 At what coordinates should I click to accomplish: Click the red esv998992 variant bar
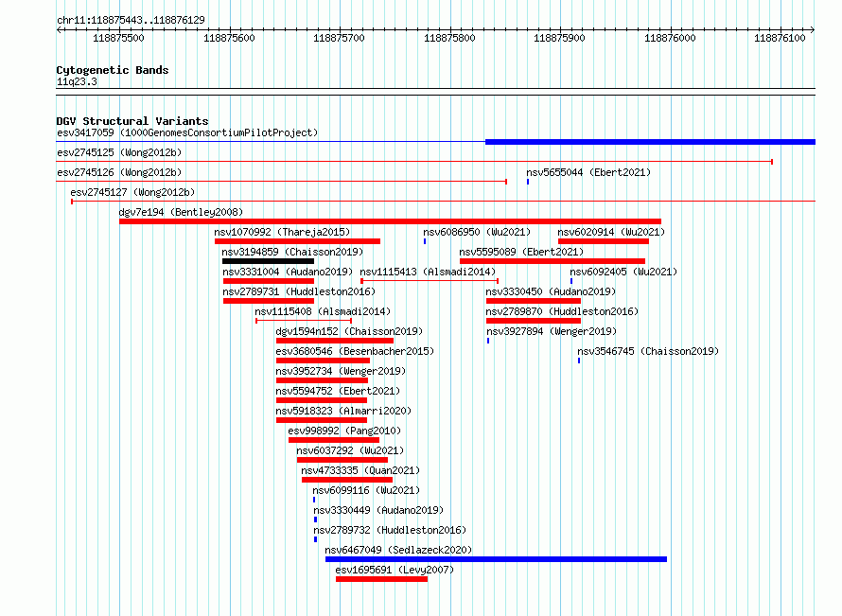coord(334,440)
